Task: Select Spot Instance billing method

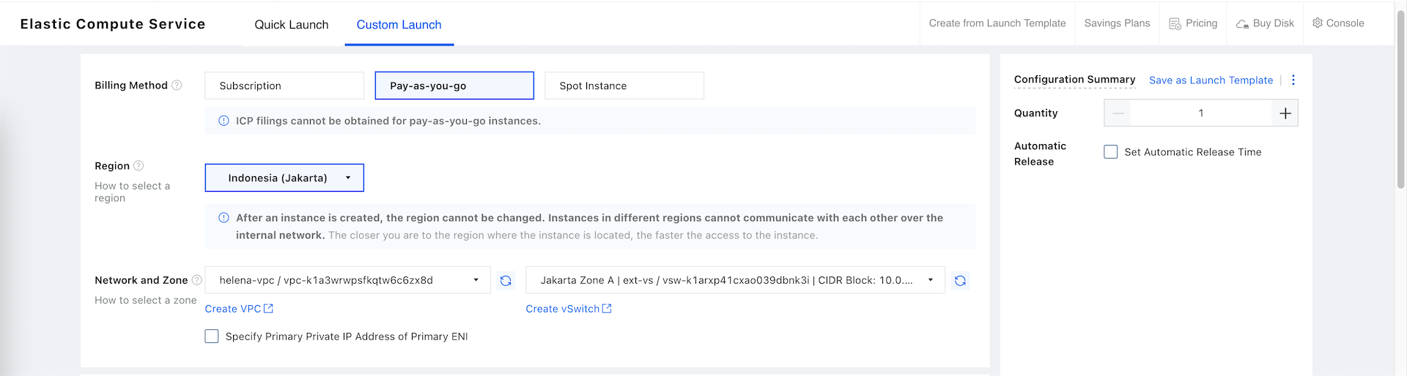Action: coord(624,86)
